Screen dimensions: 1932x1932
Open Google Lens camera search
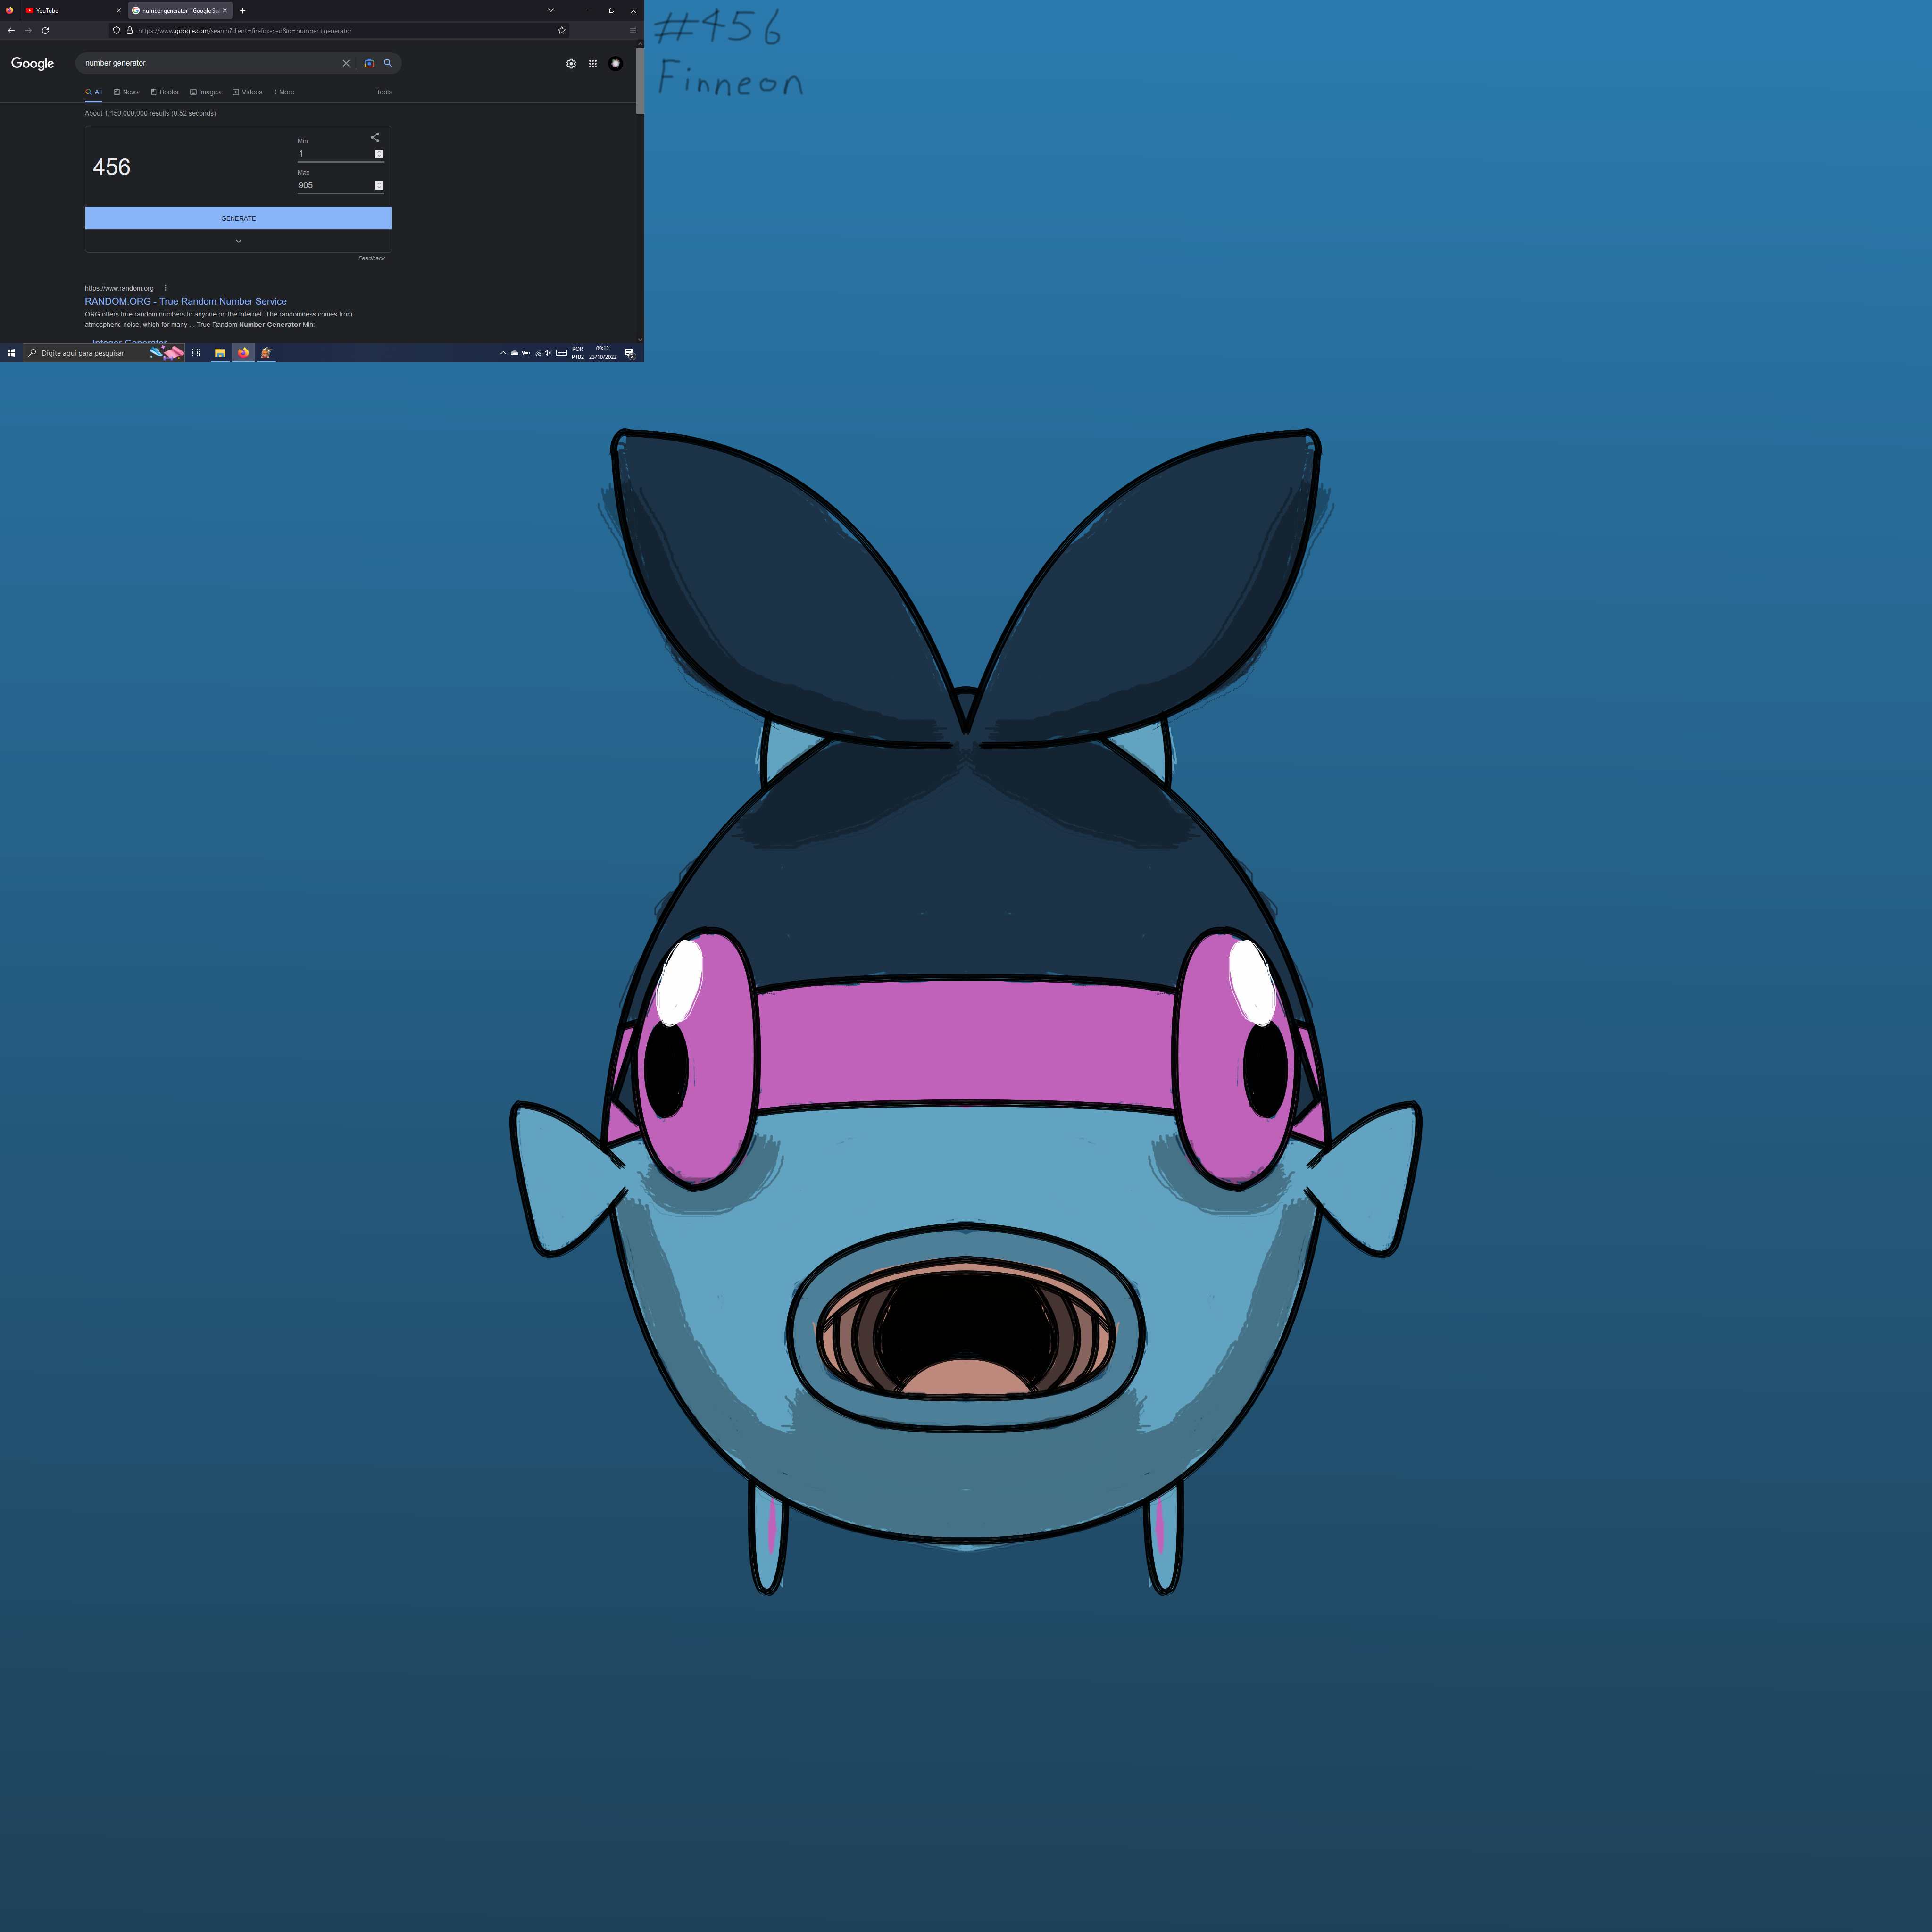tap(369, 63)
